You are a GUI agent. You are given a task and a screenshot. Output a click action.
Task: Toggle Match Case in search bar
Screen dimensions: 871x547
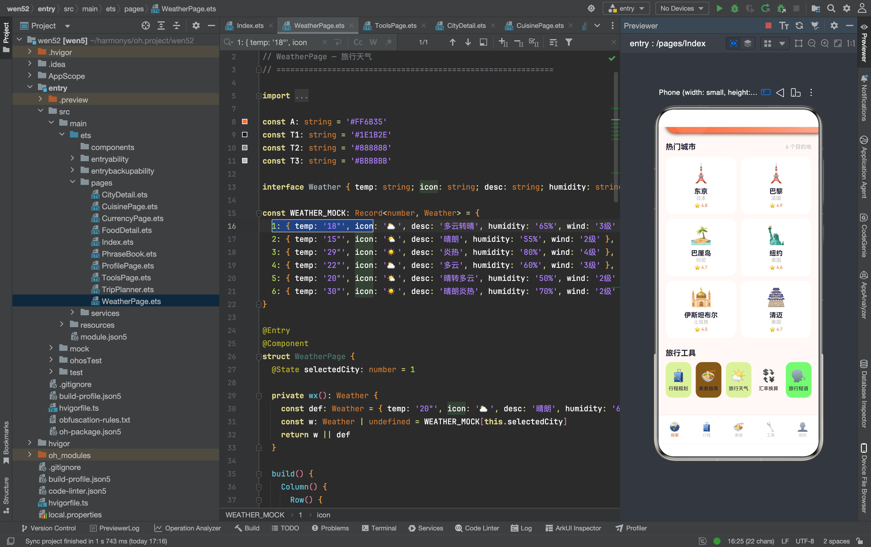(358, 42)
